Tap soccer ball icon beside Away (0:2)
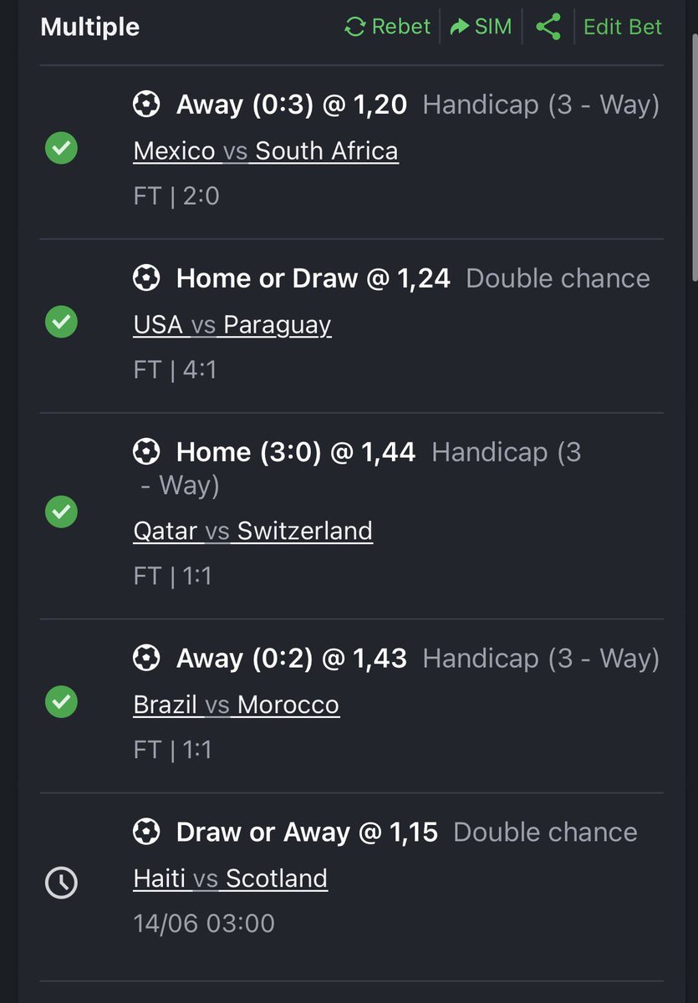The width and height of the screenshot is (698, 1003). coord(146,659)
